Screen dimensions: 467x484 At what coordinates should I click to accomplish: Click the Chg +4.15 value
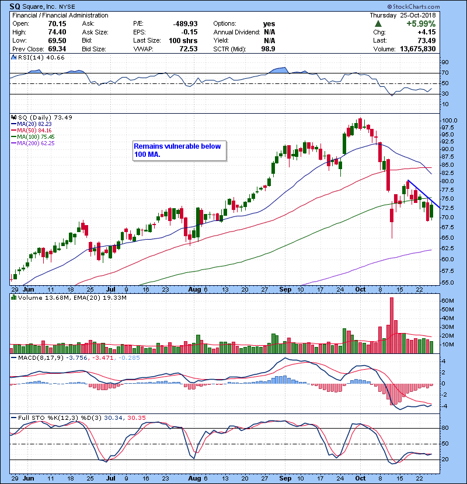[427, 32]
